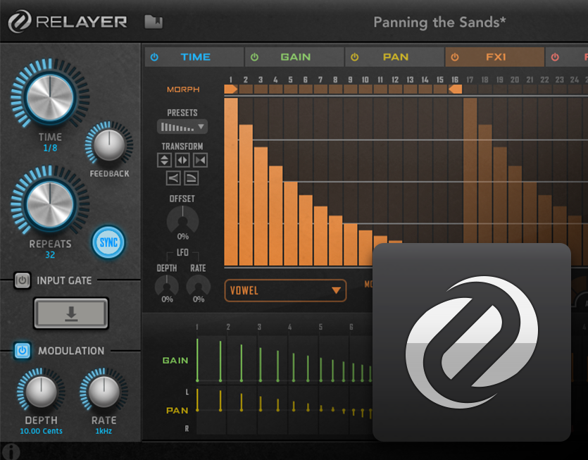Apply the bow-tie mirror transform
The image size is (588, 460).
click(x=200, y=160)
